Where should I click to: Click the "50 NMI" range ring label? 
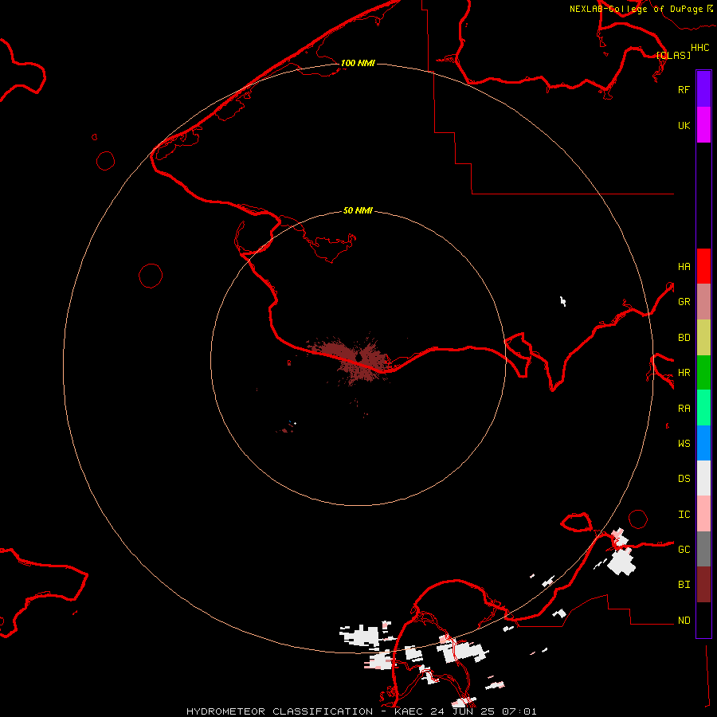358,210
